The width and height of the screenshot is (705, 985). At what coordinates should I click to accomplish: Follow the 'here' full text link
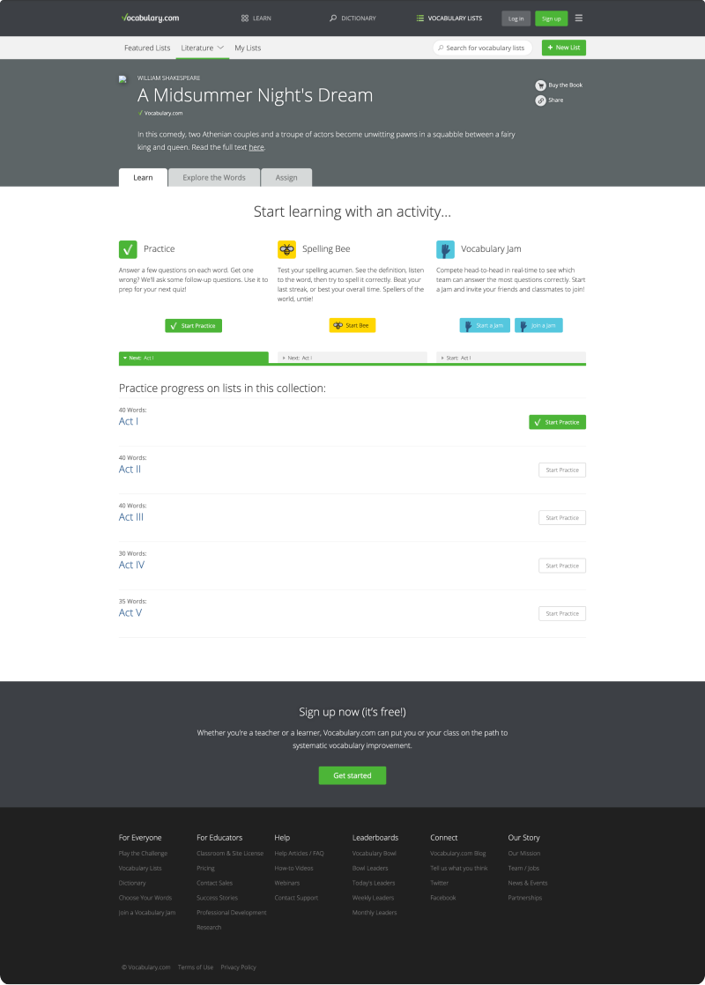(256, 148)
